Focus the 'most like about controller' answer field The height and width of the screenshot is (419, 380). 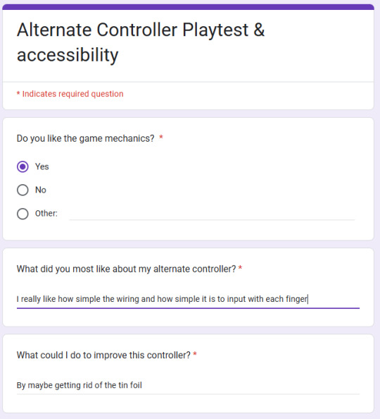coord(188,299)
